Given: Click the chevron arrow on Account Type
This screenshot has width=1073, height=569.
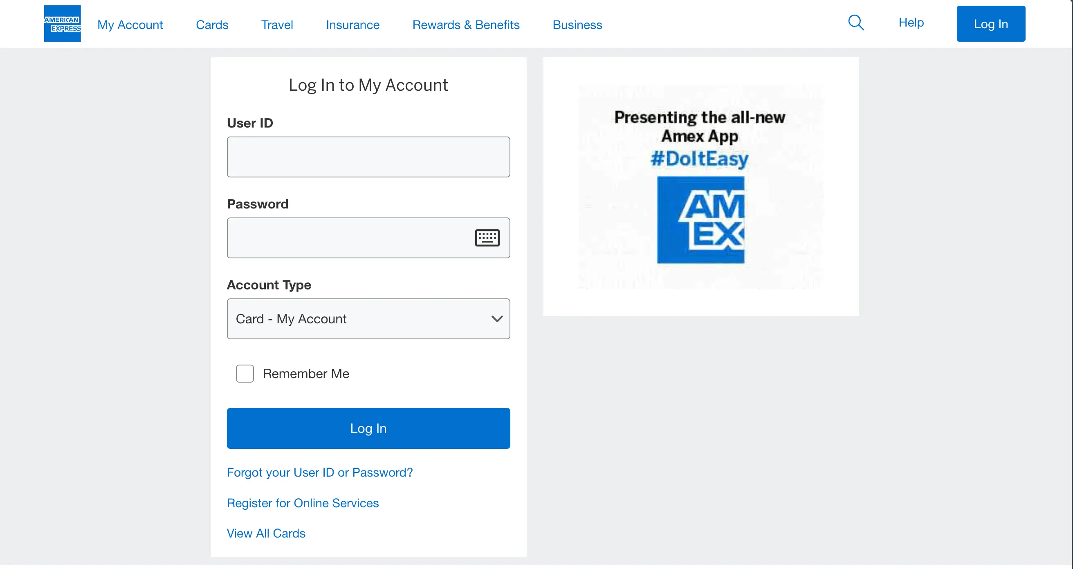Looking at the screenshot, I should point(496,318).
